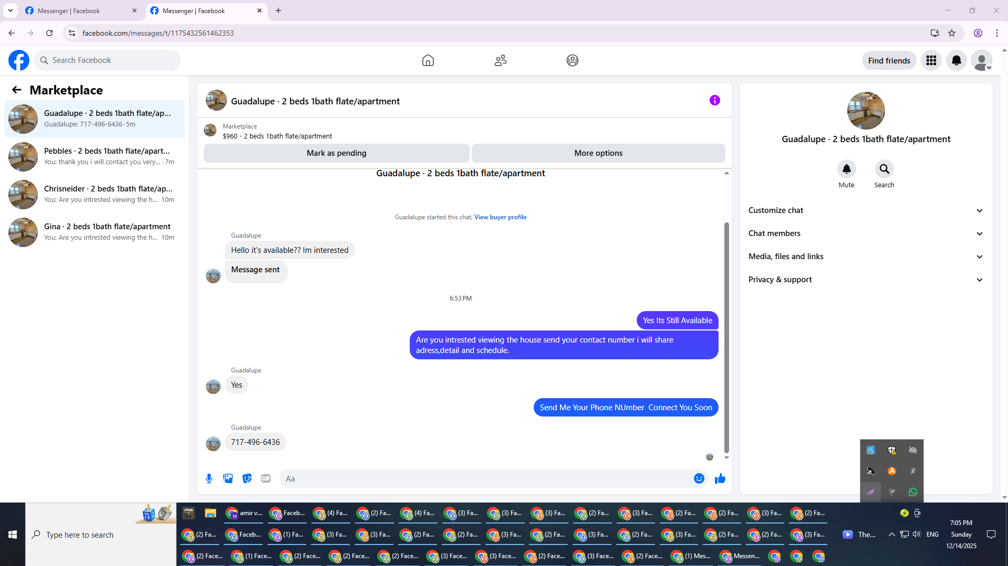Open View buyer profile link
This screenshot has width=1008, height=566.
tap(500, 217)
